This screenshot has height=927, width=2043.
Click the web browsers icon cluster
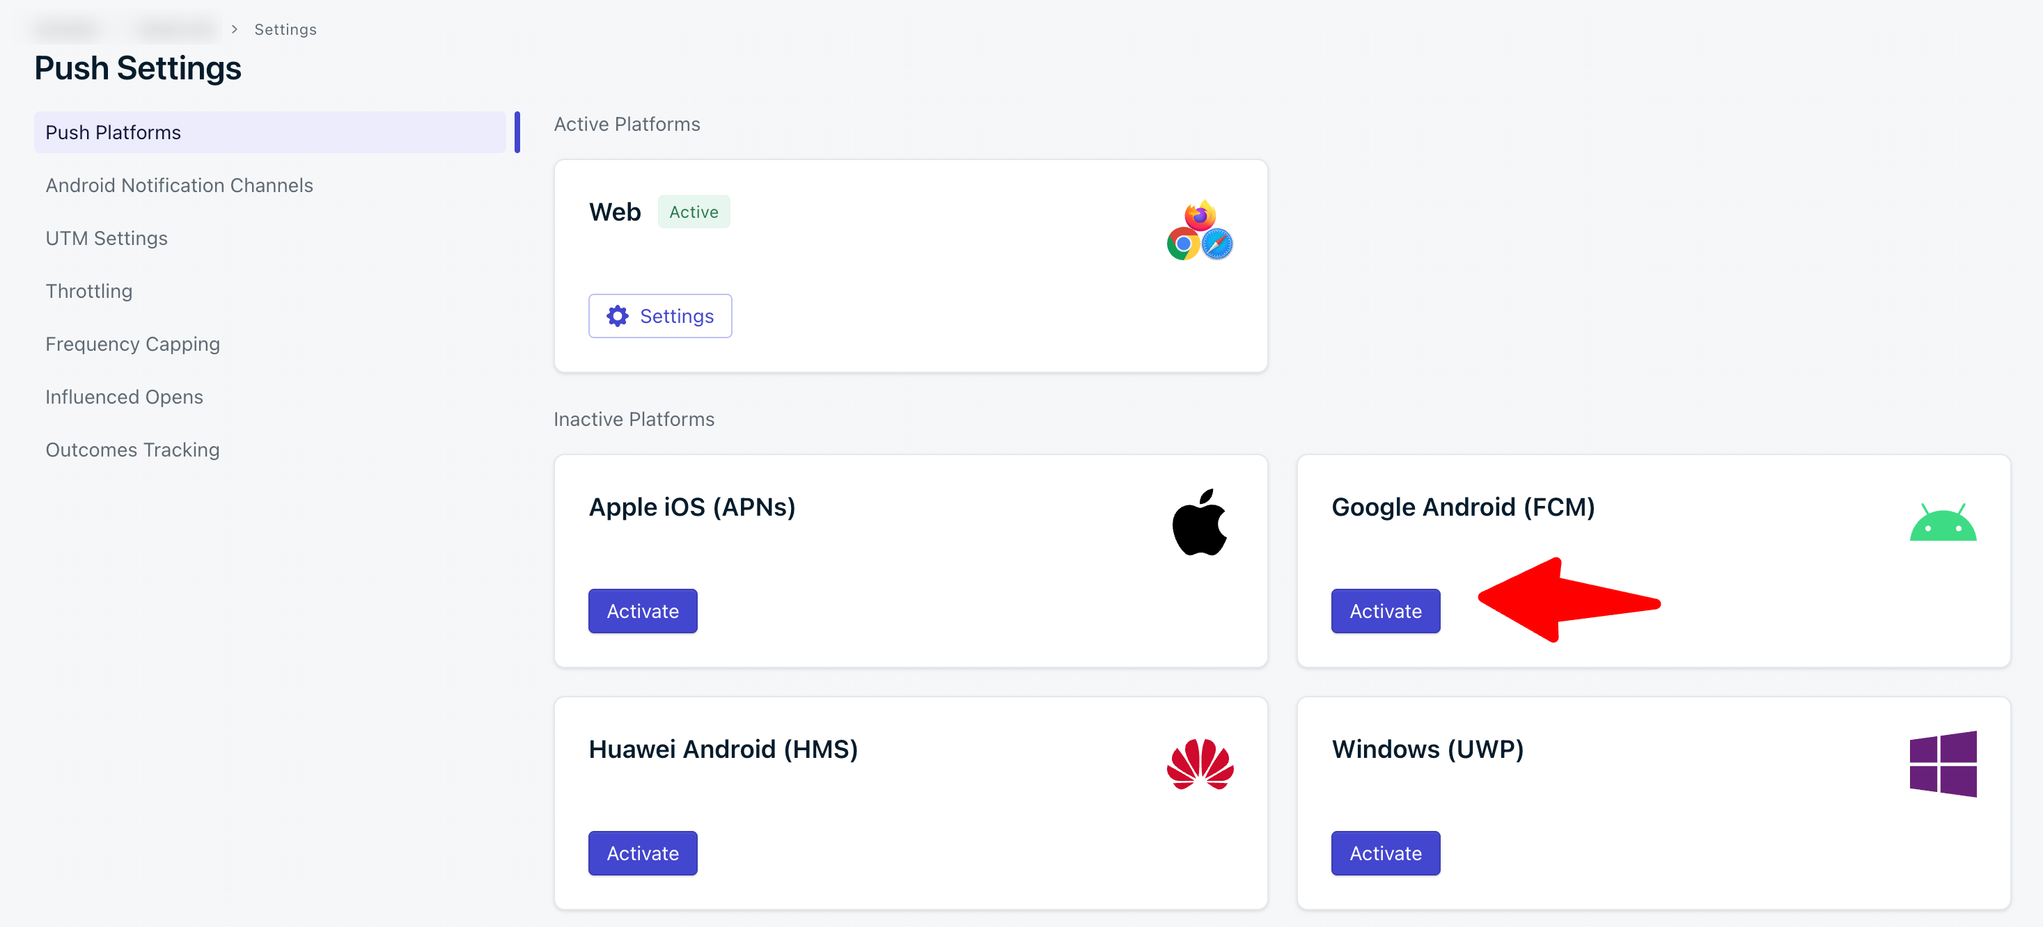pyautogui.click(x=1199, y=231)
